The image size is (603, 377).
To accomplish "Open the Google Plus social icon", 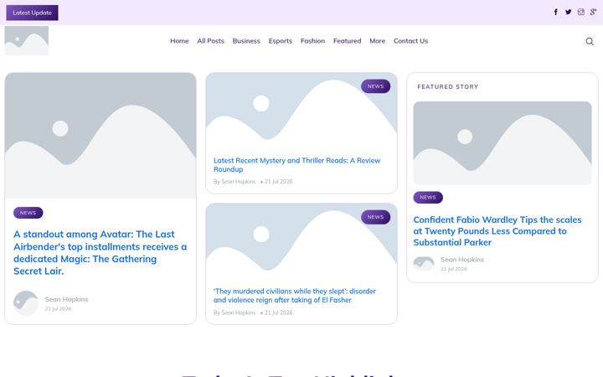I will [594, 12].
